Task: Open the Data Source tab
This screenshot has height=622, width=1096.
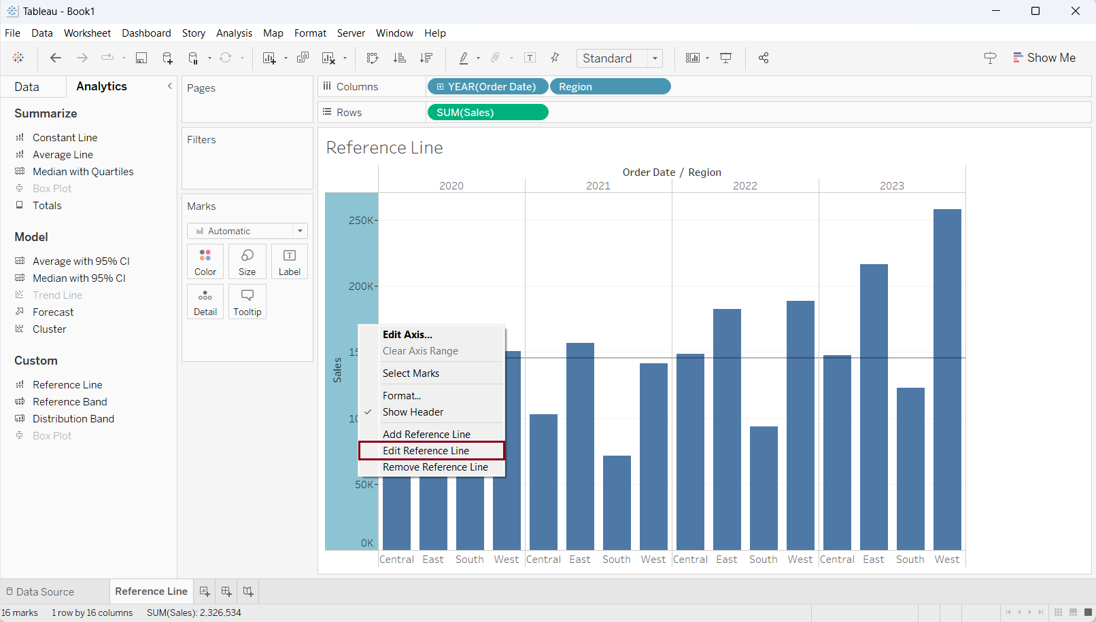Action: pos(40,591)
